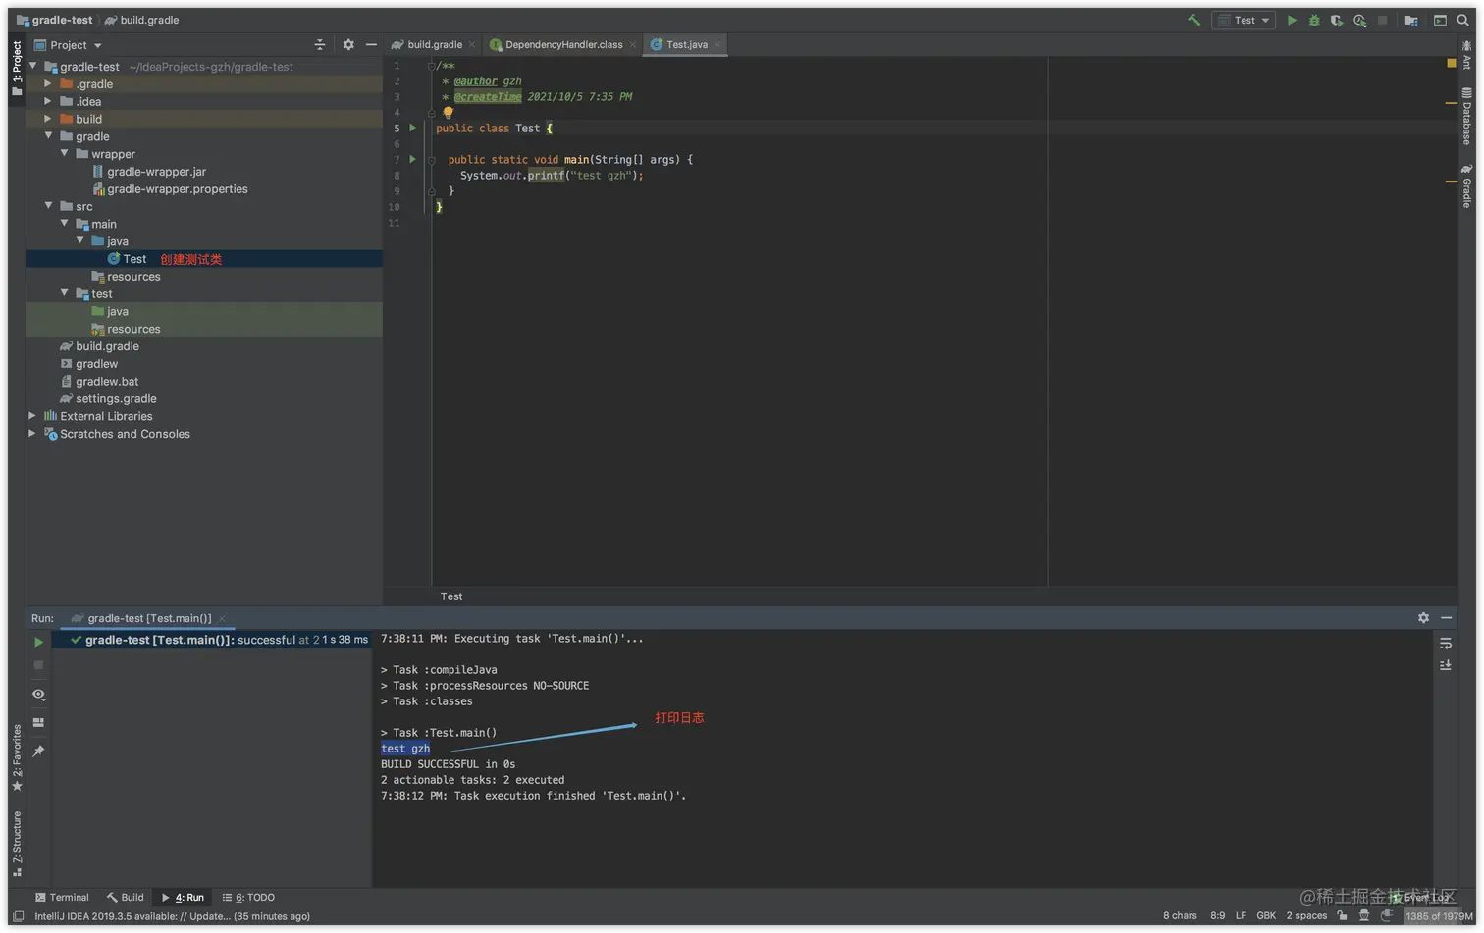Open the Run Anything window icon
This screenshot has width=1484, height=933.
point(1440,20)
